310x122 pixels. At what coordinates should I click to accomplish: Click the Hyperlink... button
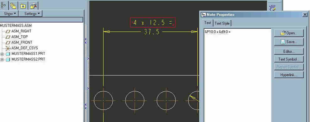click(289, 75)
